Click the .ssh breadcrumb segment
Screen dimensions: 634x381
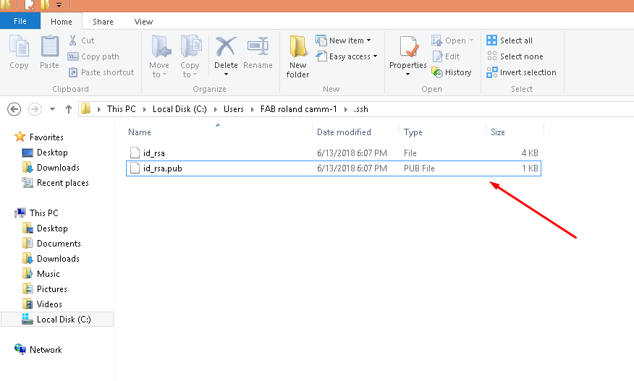(x=360, y=109)
